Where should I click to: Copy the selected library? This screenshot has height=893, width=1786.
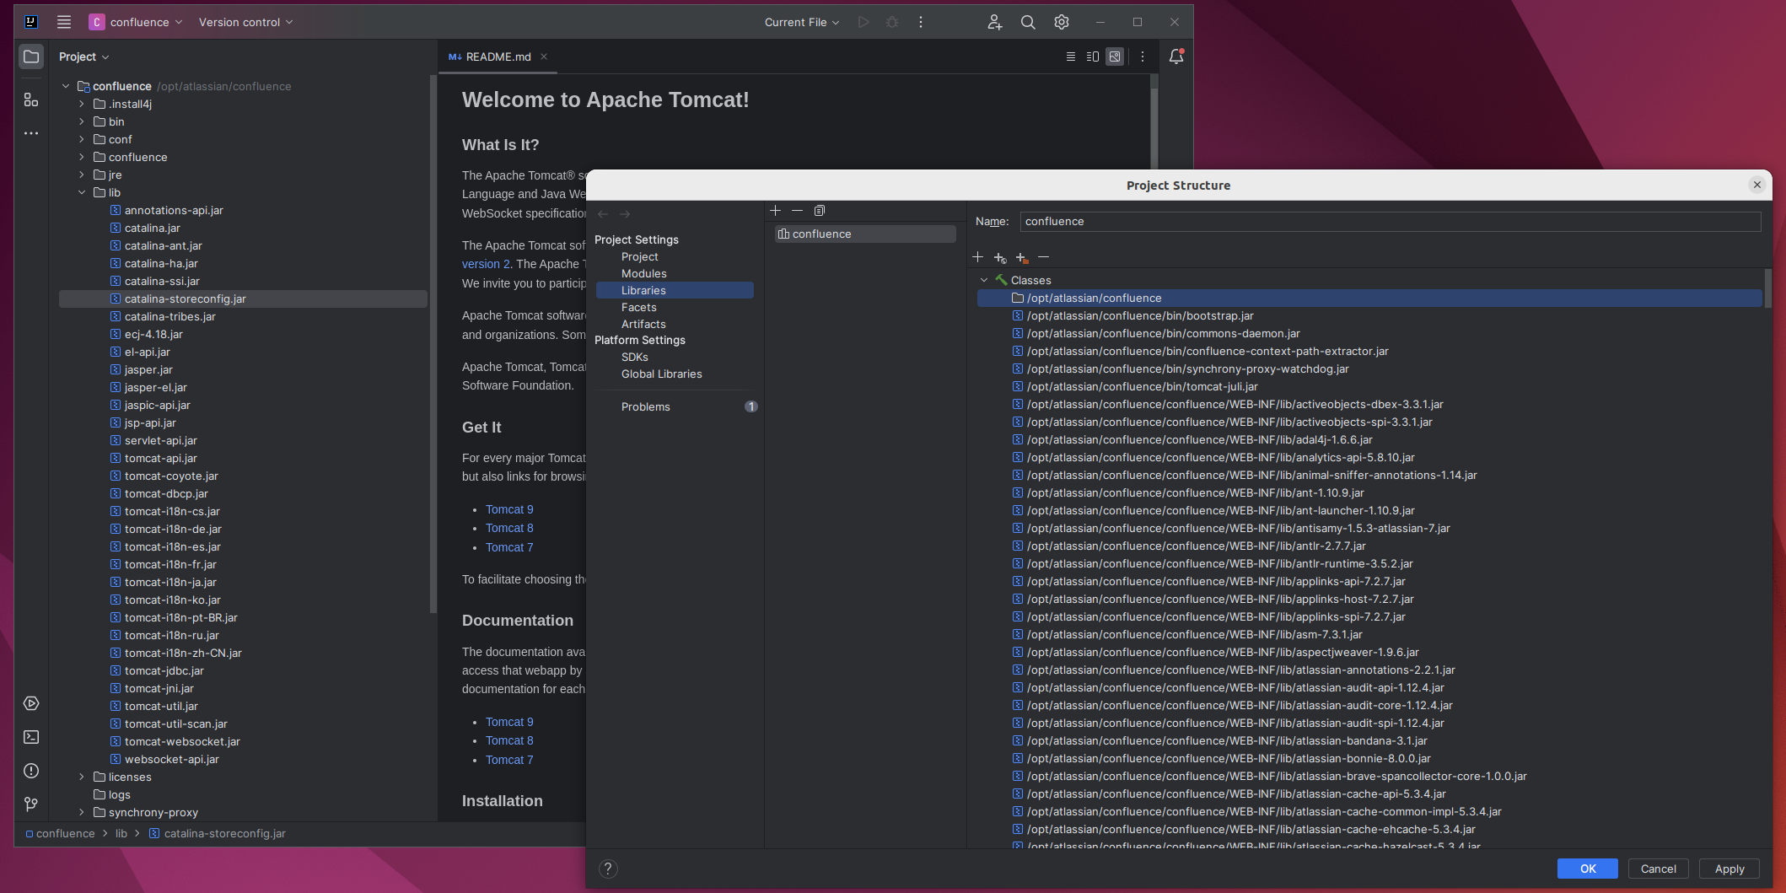819,210
